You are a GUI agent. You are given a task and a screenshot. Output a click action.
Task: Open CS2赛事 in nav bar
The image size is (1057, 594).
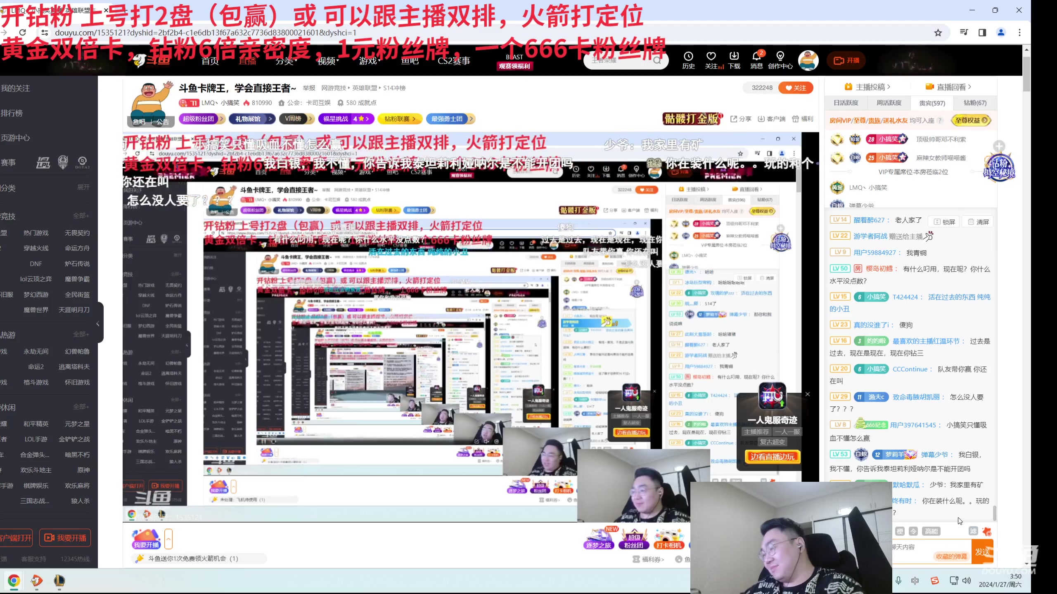click(454, 61)
